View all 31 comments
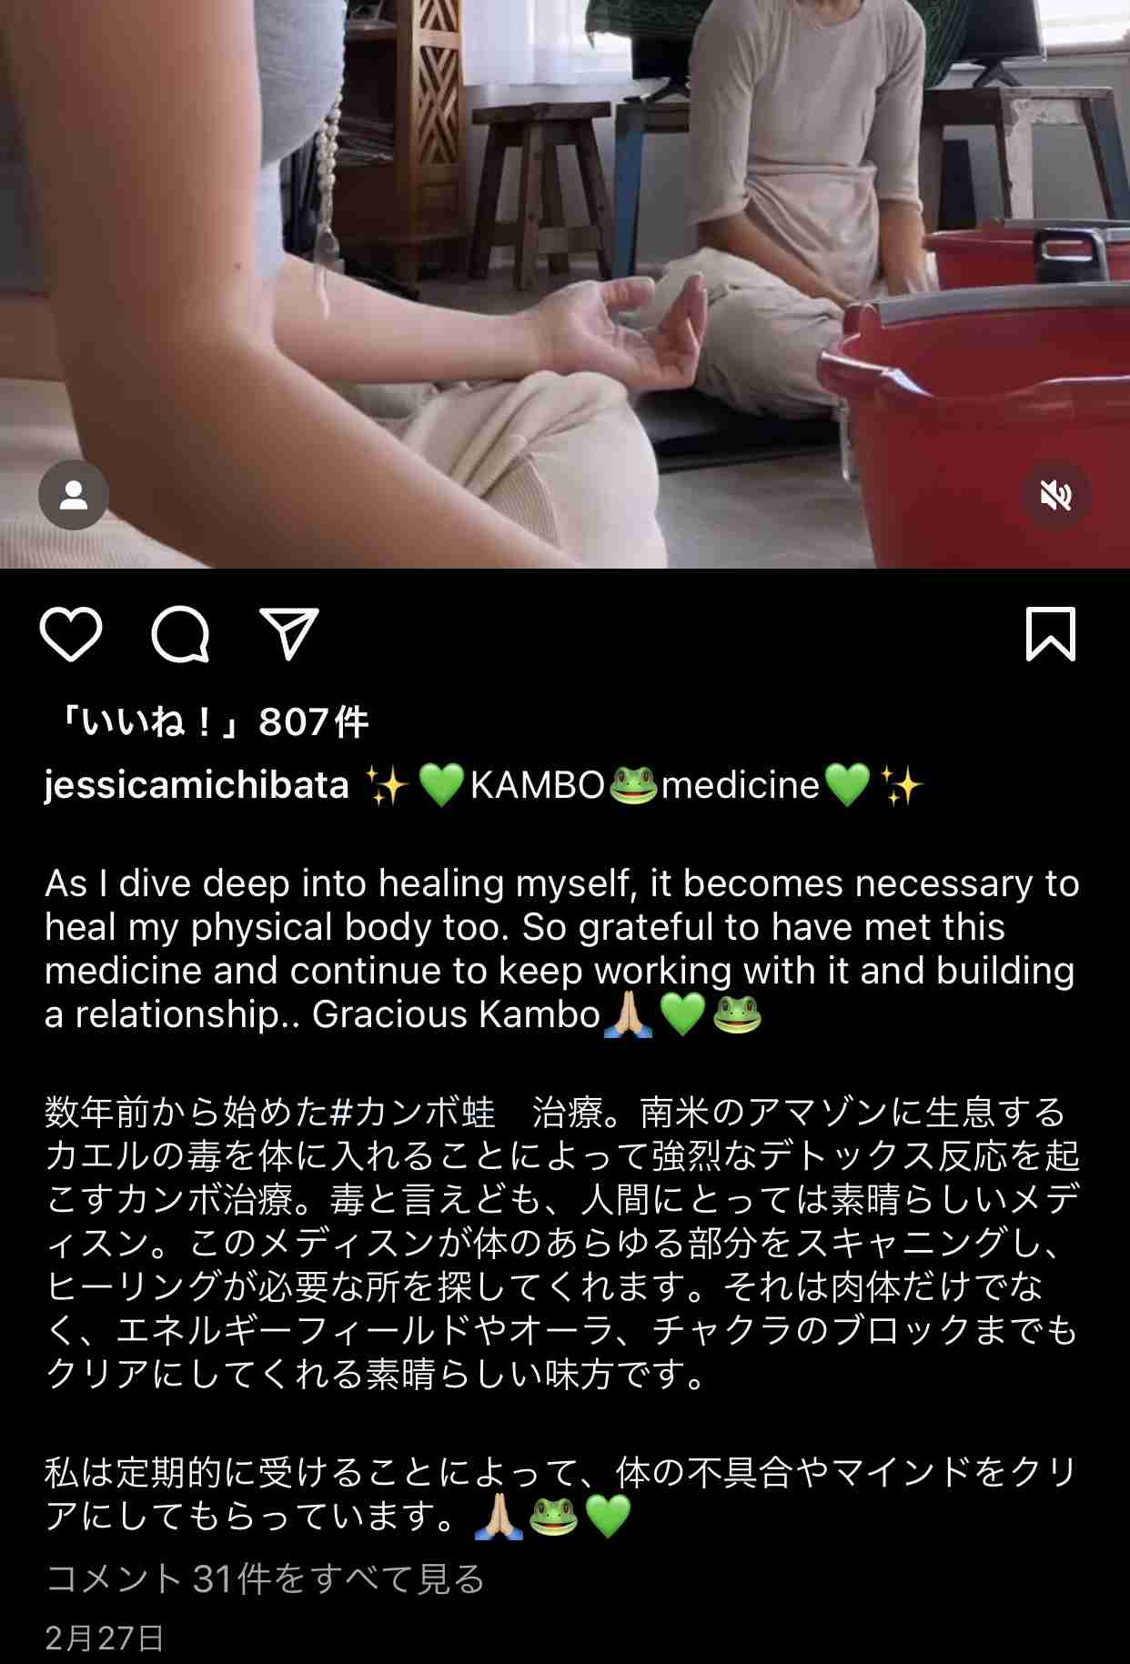This screenshot has width=1130, height=1664. point(265,1579)
